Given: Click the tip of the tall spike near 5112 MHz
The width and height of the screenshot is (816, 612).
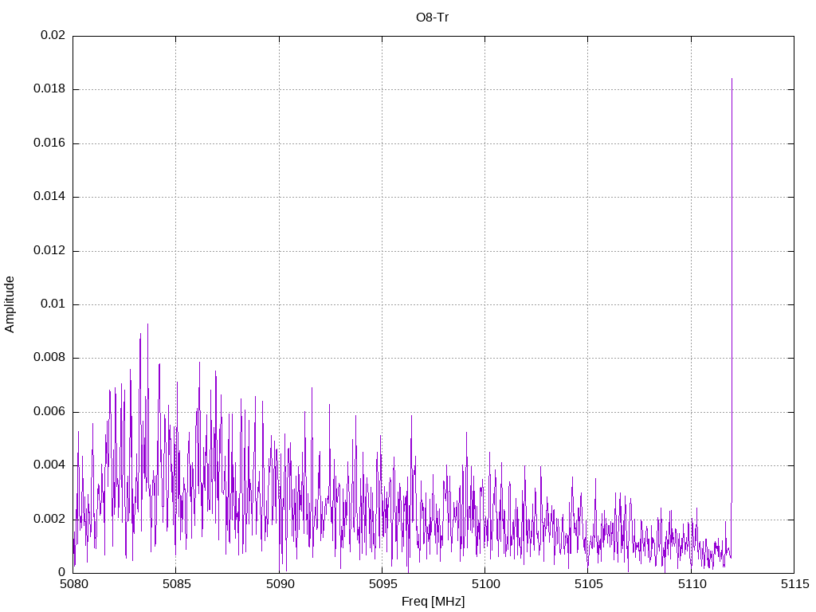Looking at the screenshot, I should point(732,78).
